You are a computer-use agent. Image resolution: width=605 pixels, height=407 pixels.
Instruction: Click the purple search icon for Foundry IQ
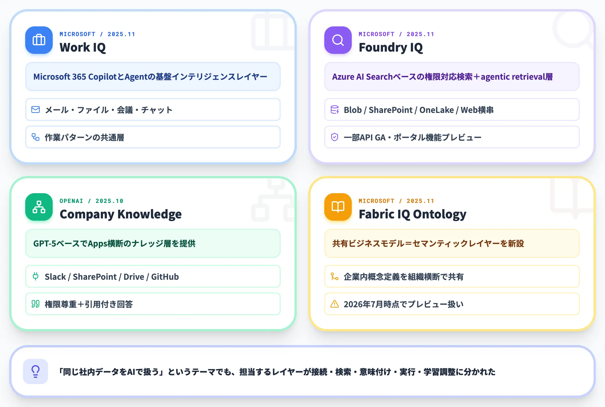click(338, 40)
